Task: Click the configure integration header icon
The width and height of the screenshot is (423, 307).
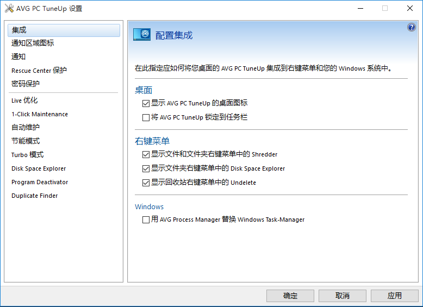Action: [x=142, y=35]
